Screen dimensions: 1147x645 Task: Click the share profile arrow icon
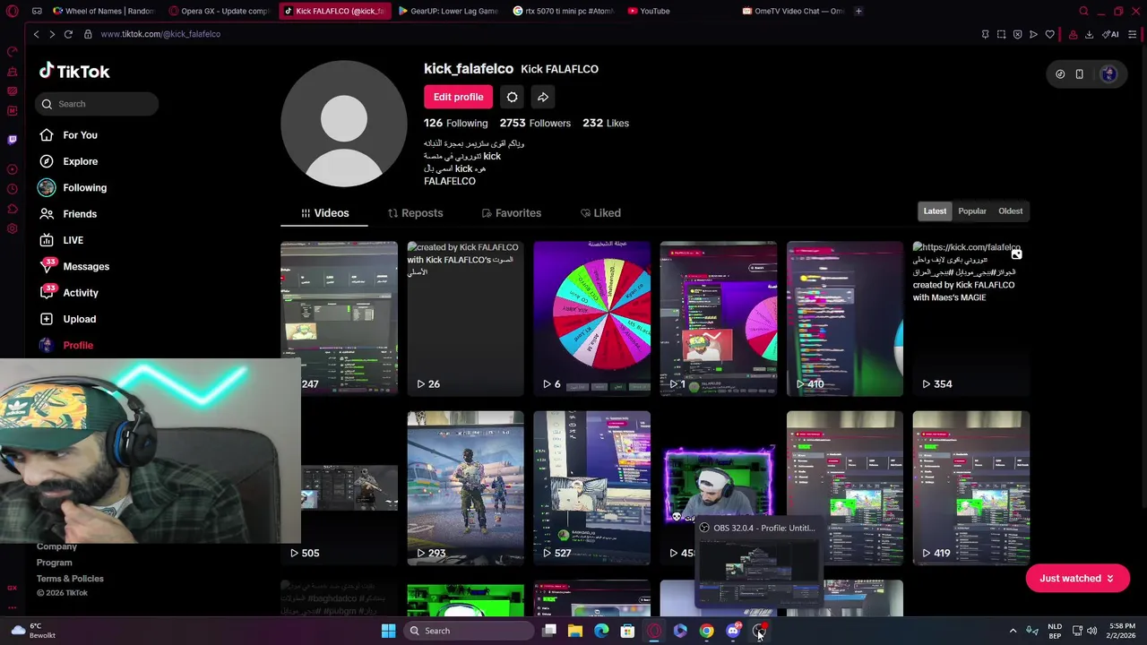543,97
